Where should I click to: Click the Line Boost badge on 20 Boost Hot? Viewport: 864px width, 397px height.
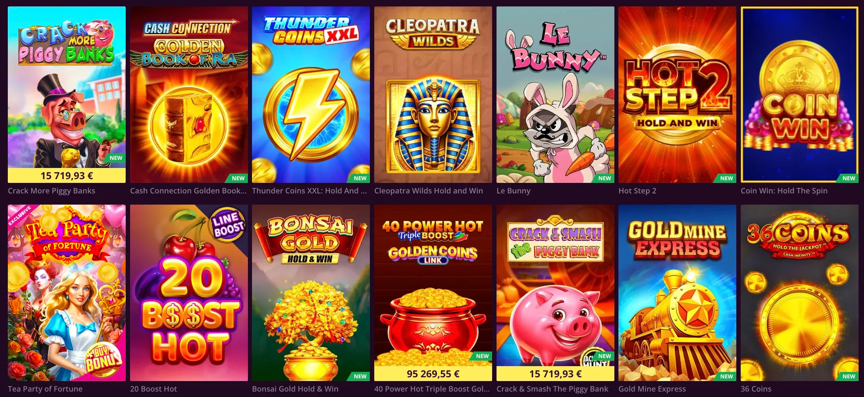(x=228, y=225)
